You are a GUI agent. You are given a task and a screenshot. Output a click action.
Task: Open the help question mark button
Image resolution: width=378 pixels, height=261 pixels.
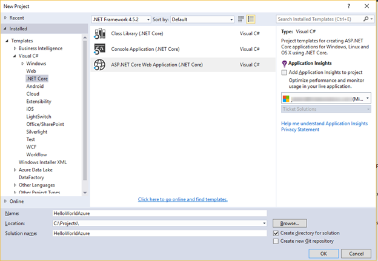[x=348, y=6]
